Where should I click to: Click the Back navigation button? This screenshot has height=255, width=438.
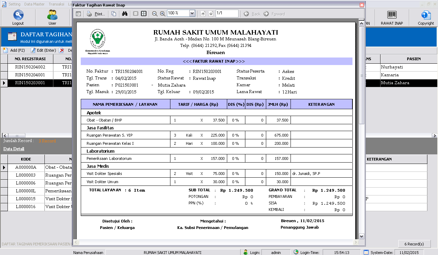click(252, 14)
